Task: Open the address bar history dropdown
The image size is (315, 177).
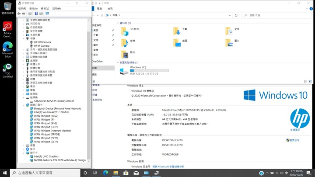Action: click(230, 15)
